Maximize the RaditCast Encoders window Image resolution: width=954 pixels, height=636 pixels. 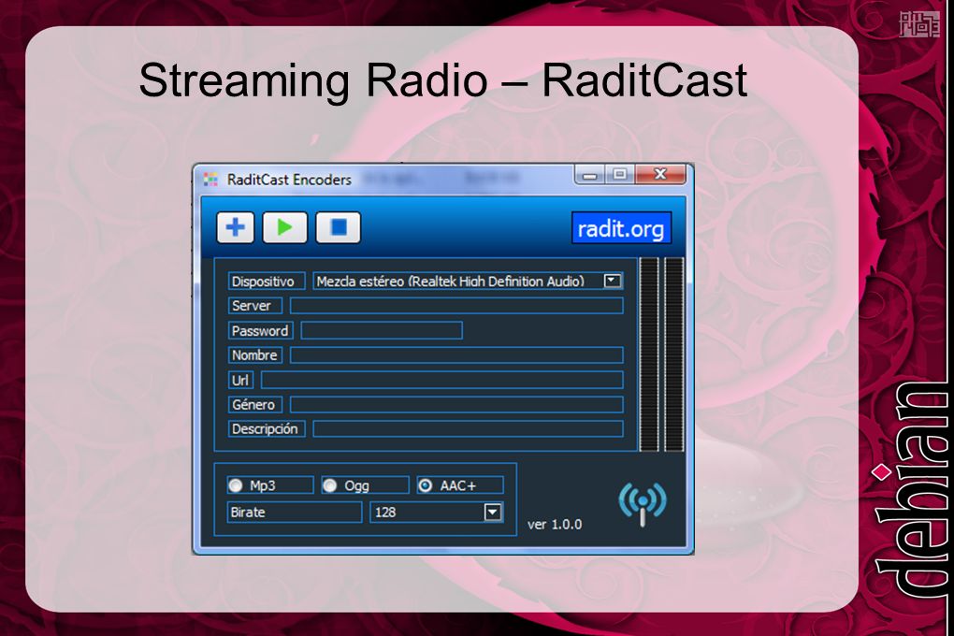point(619,175)
